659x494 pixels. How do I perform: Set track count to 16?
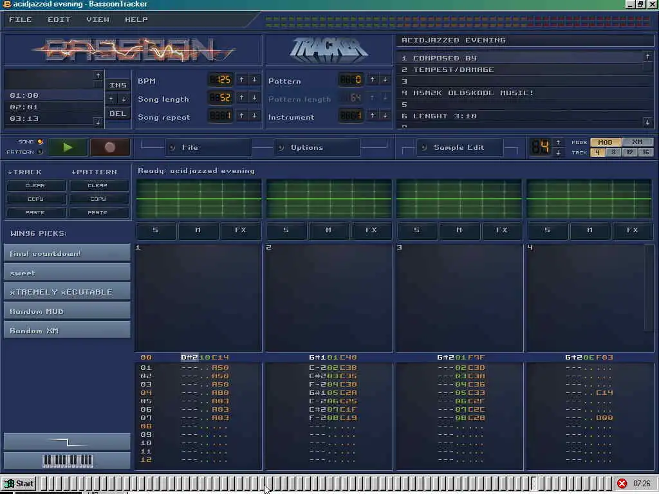tap(646, 152)
